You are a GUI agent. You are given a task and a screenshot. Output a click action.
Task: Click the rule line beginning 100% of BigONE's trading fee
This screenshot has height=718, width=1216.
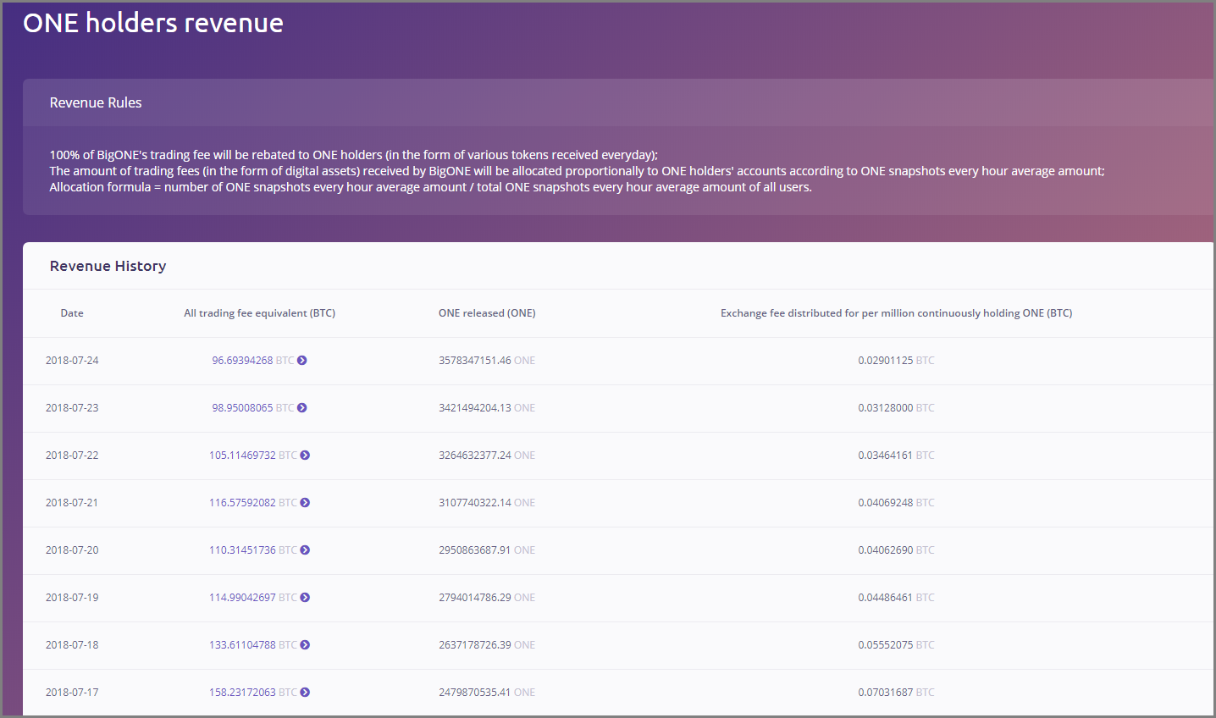[354, 155]
